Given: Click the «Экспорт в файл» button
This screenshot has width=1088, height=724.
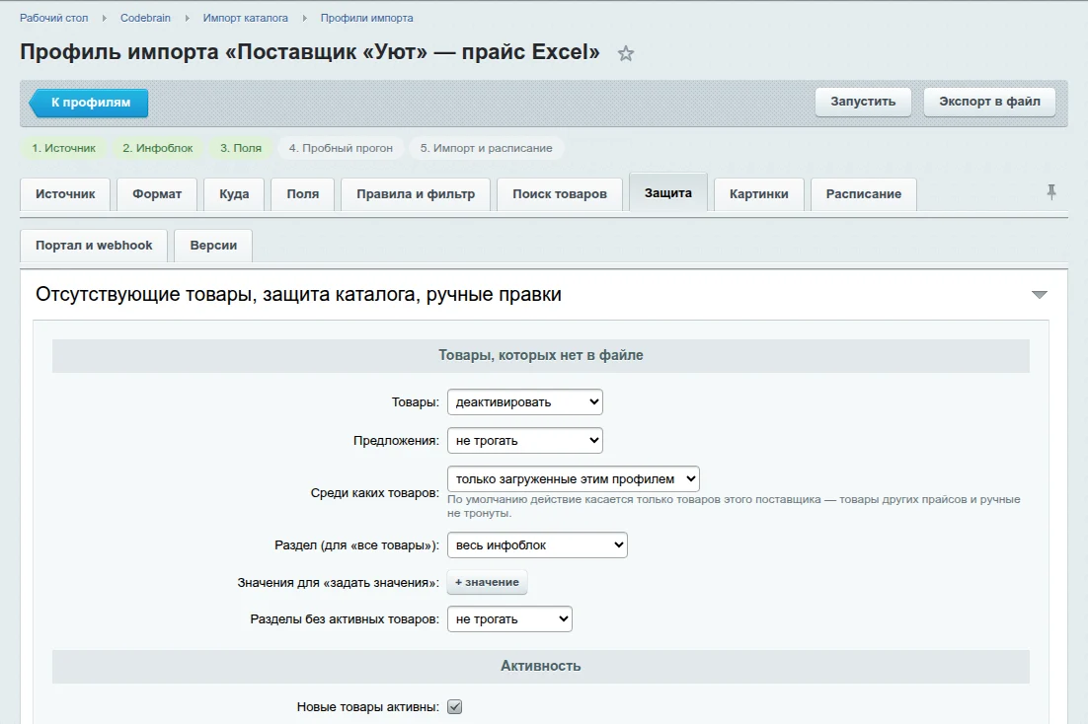Looking at the screenshot, I should pyautogui.click(x=989, y=102).
